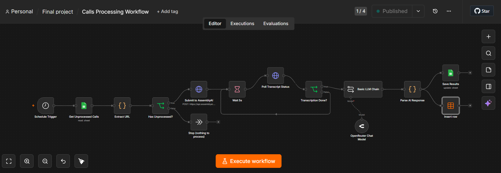Click the 1 / 4 counter badge
This screenshot has width=501, height=173.
pos(361,11)
